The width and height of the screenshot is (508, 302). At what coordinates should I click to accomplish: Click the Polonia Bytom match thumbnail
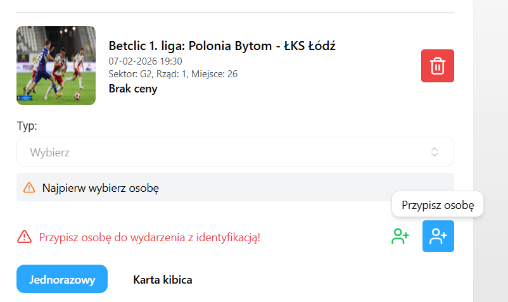tap(56, 65)
